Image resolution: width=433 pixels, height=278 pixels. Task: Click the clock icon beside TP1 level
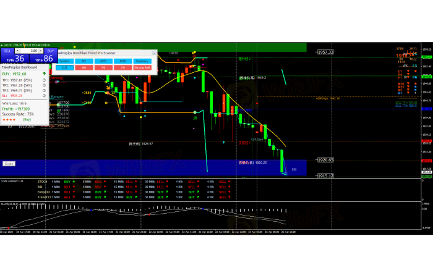point(44,80)
